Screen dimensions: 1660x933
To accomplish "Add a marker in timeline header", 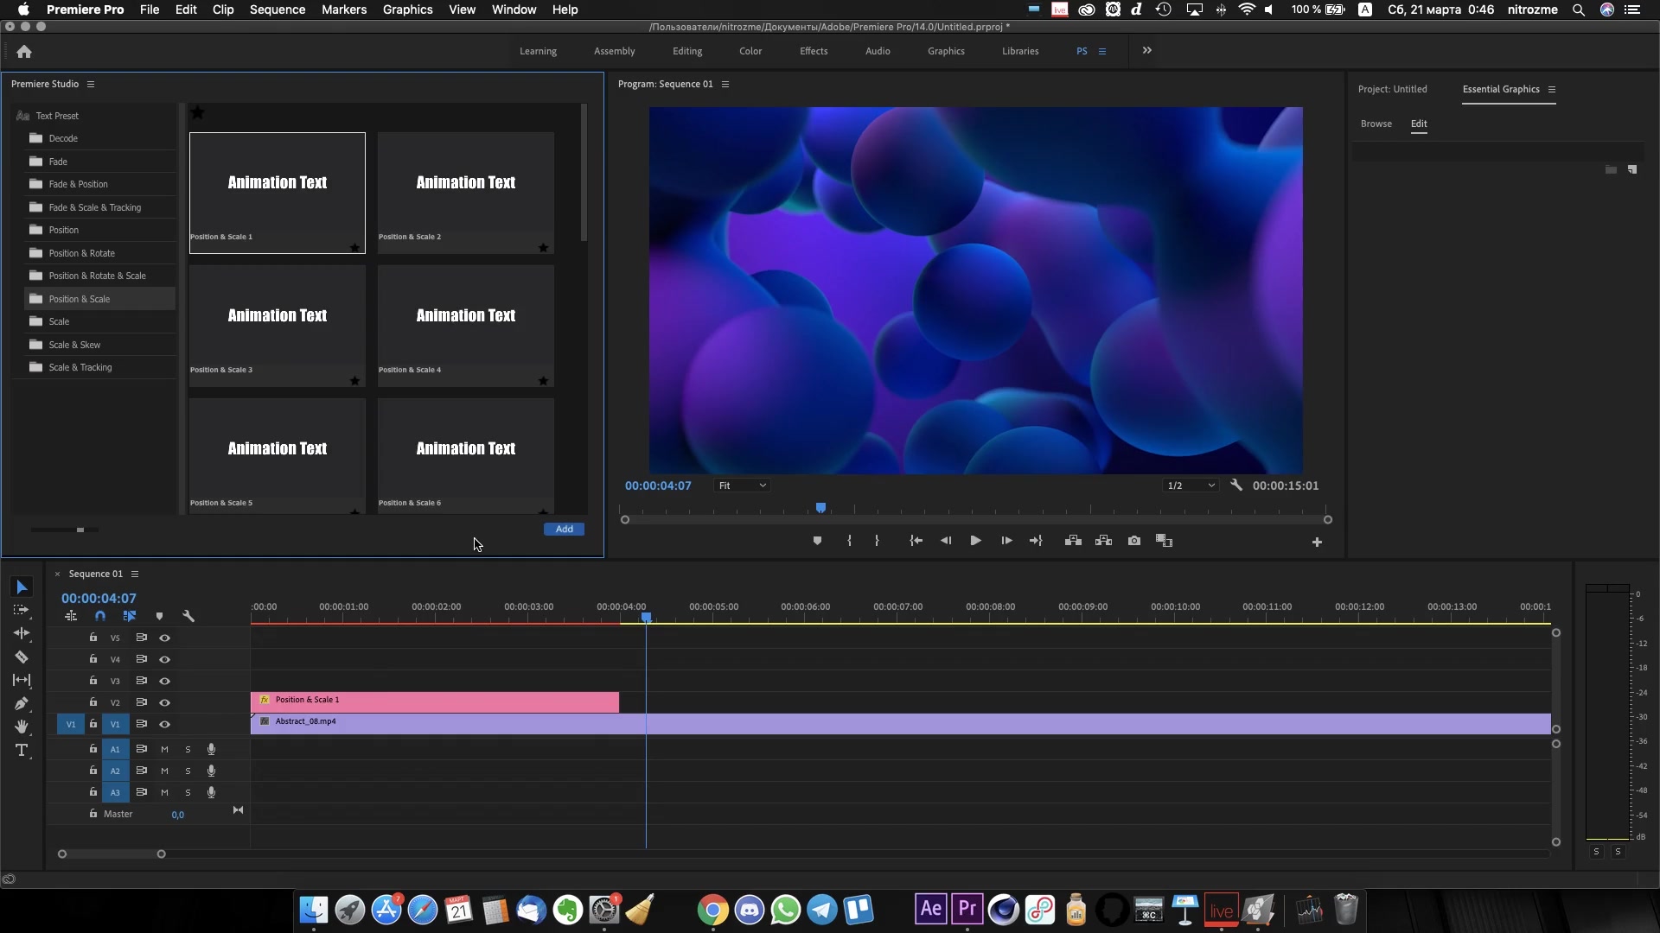I will [x=159, y=616].
